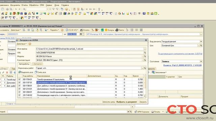The height and width of the screenshot is (121, 216).
Task: Uncheck the work row 20-1140-02
Action: (20, 95)
